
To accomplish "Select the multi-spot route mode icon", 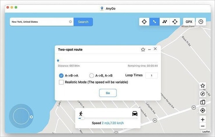I will point(164,22).
